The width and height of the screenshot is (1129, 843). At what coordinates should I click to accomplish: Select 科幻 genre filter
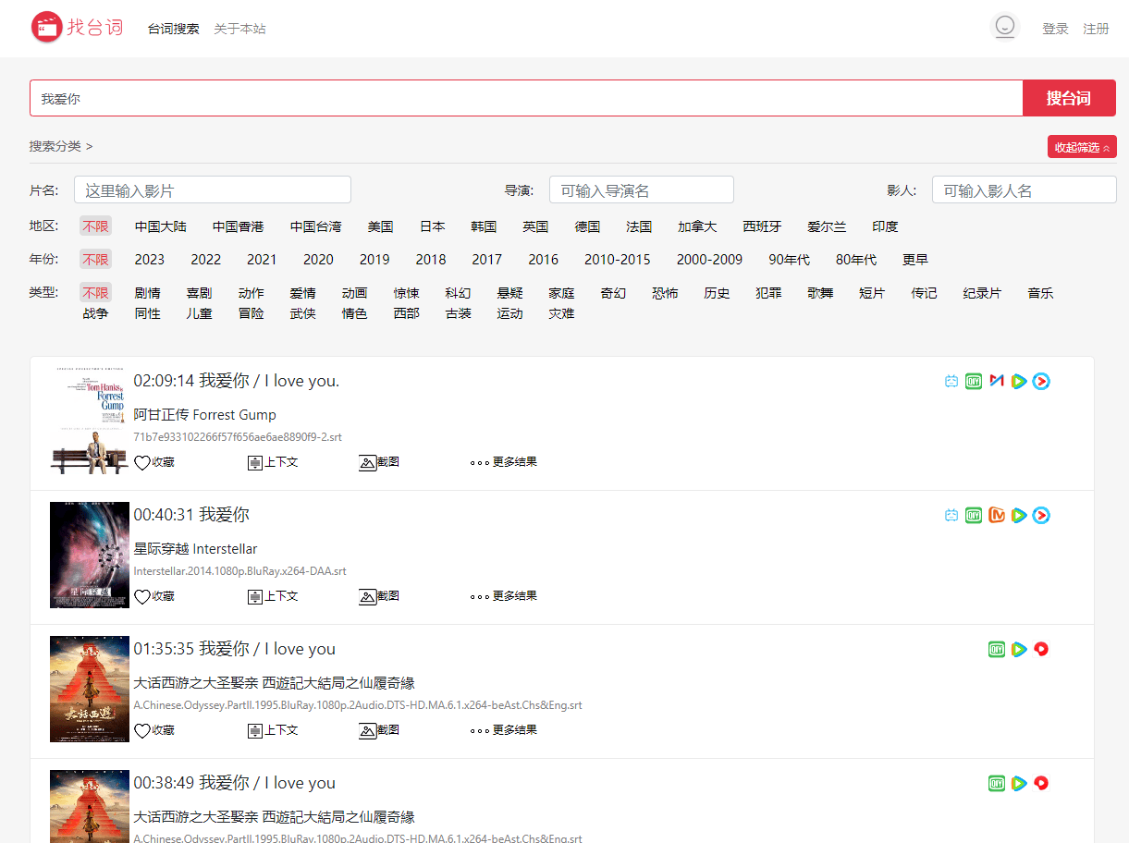coord(458,294)
